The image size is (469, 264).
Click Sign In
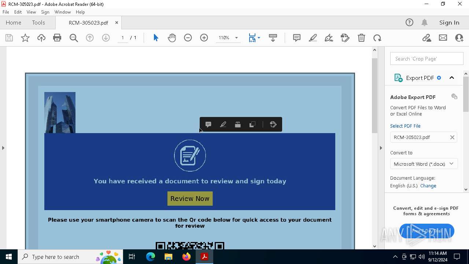(449, 22)
